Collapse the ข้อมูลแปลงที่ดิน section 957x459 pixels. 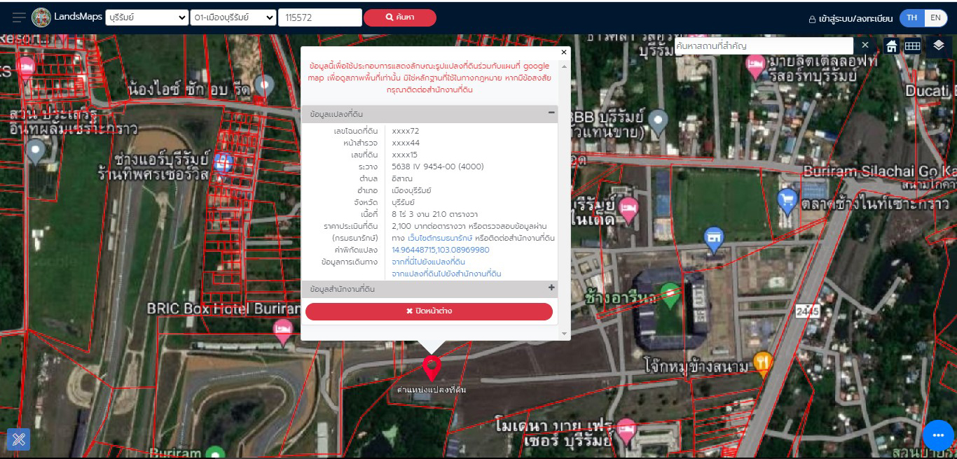point(551,113)
